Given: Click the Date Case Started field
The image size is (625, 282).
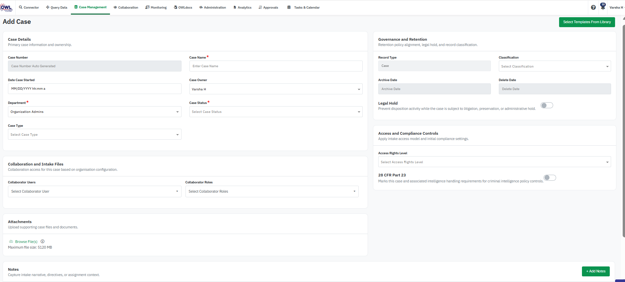Looking at the screenshot, I should click(x=95, y=89).
